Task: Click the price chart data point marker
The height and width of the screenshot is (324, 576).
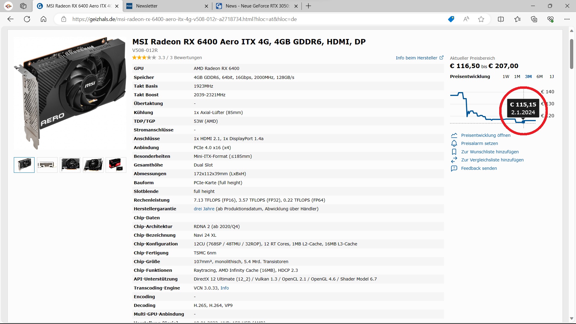Action: [x=523, y=122]
